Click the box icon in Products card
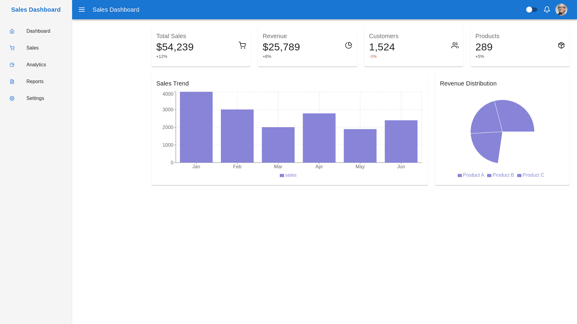 [561, 45]
